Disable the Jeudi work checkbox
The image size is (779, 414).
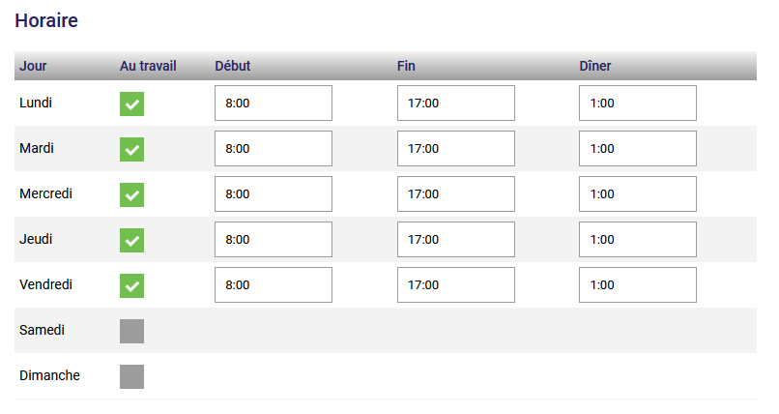click(x=131, y=240)
